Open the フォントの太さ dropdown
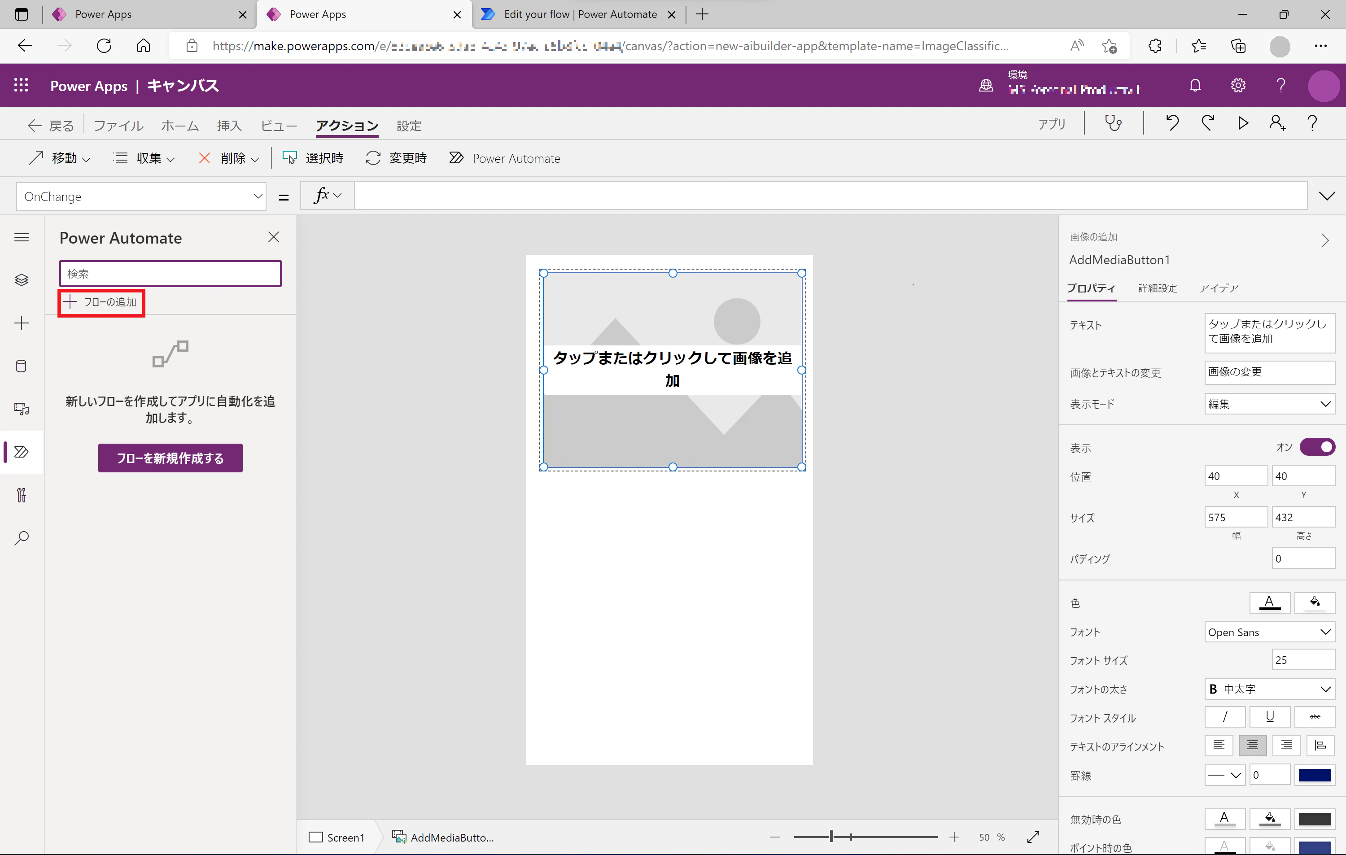The height and width of the screenshot is (855, 1346). [1269, 689]
